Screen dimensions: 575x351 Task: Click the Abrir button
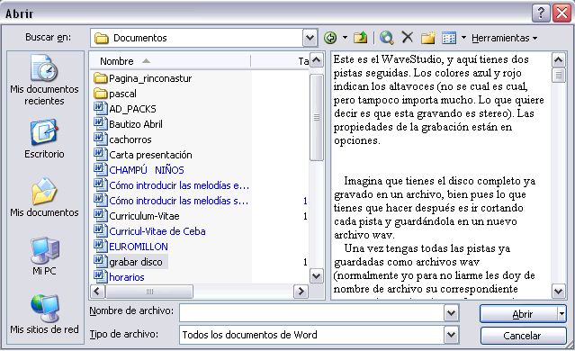(519, 314)
